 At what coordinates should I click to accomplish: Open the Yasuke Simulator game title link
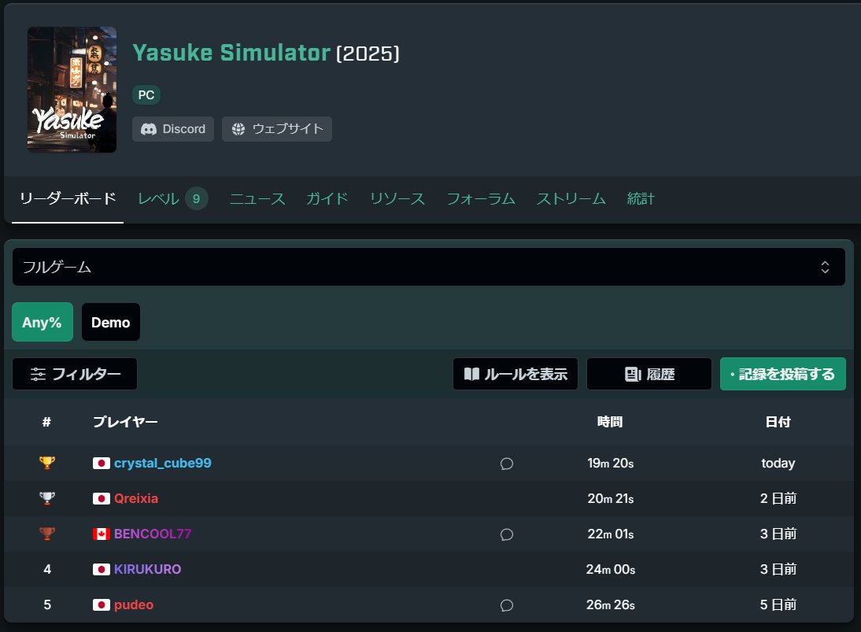(231, 53)
